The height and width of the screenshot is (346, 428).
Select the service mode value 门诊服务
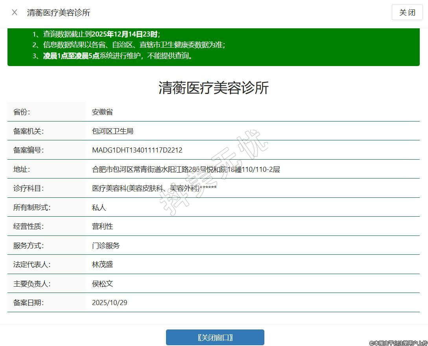pyautogui.click(x=106, y=246)
